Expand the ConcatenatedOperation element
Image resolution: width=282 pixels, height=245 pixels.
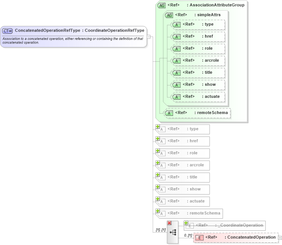tap(280, 238)
